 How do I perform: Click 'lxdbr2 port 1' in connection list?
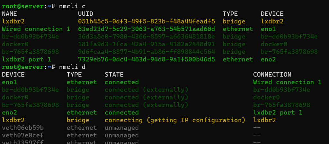tap(26, 59)
